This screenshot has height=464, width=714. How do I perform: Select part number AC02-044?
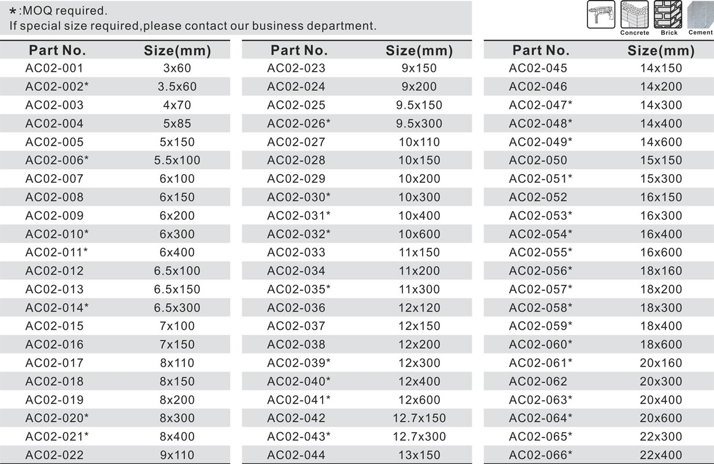tap(296, 455)
